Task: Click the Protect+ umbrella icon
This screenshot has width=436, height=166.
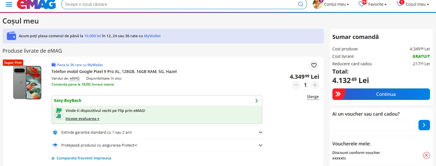Action: (55, 145)
